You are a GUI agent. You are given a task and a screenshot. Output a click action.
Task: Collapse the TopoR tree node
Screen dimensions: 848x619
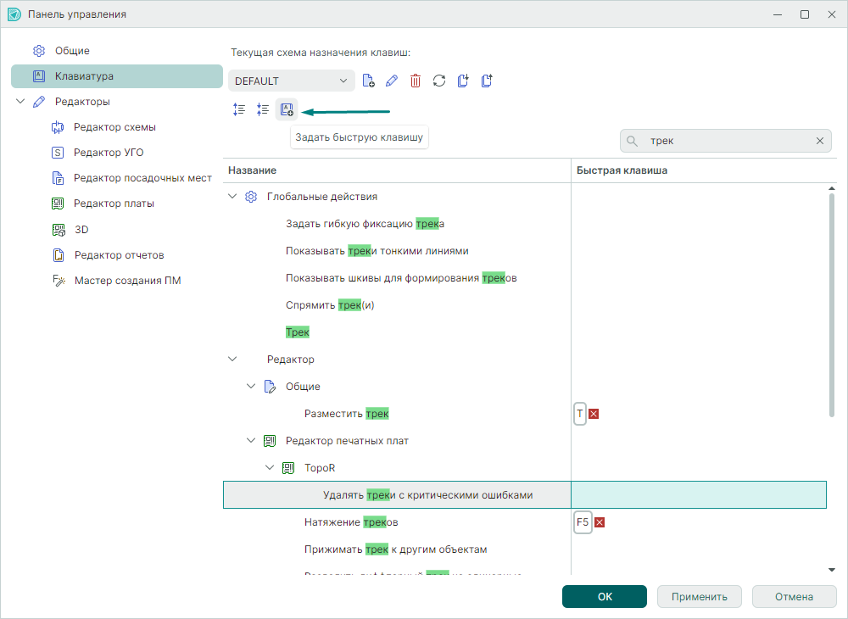[270, 468]
